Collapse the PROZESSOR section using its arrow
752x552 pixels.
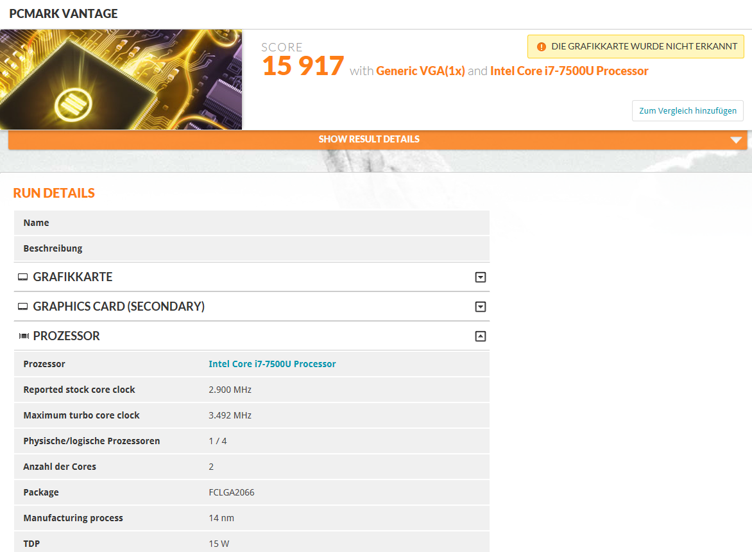[480, 336]
